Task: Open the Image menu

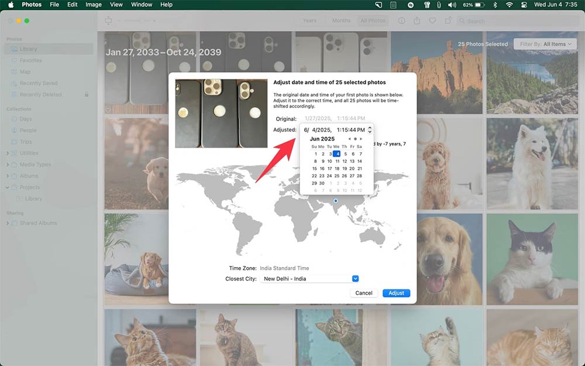Action: [93, 4]
